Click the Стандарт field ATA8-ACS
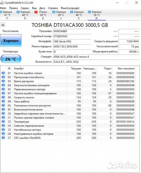This screenshot has width=141, height=173. coord(96,57)
